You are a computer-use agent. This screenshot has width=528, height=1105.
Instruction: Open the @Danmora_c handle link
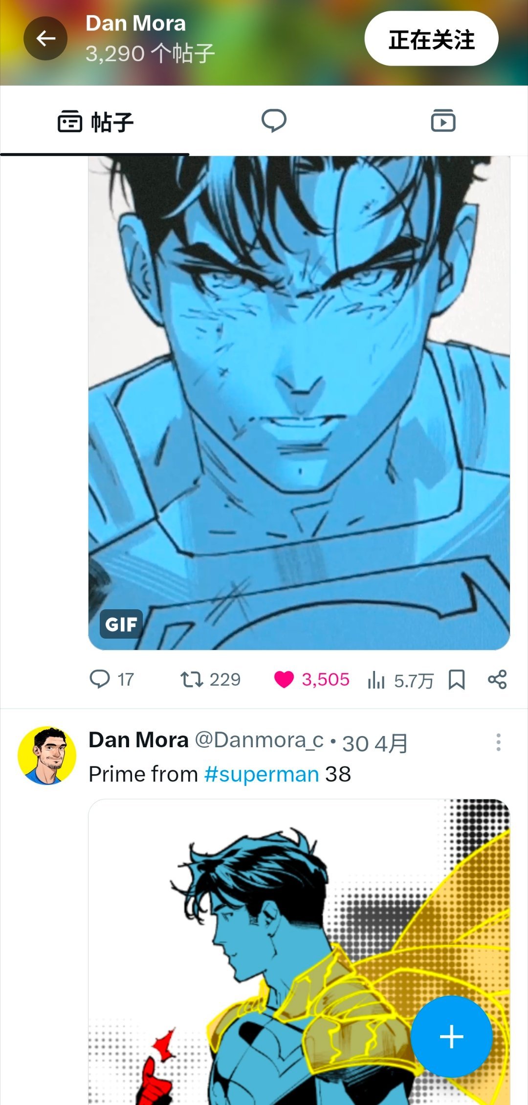pos(259,740)
